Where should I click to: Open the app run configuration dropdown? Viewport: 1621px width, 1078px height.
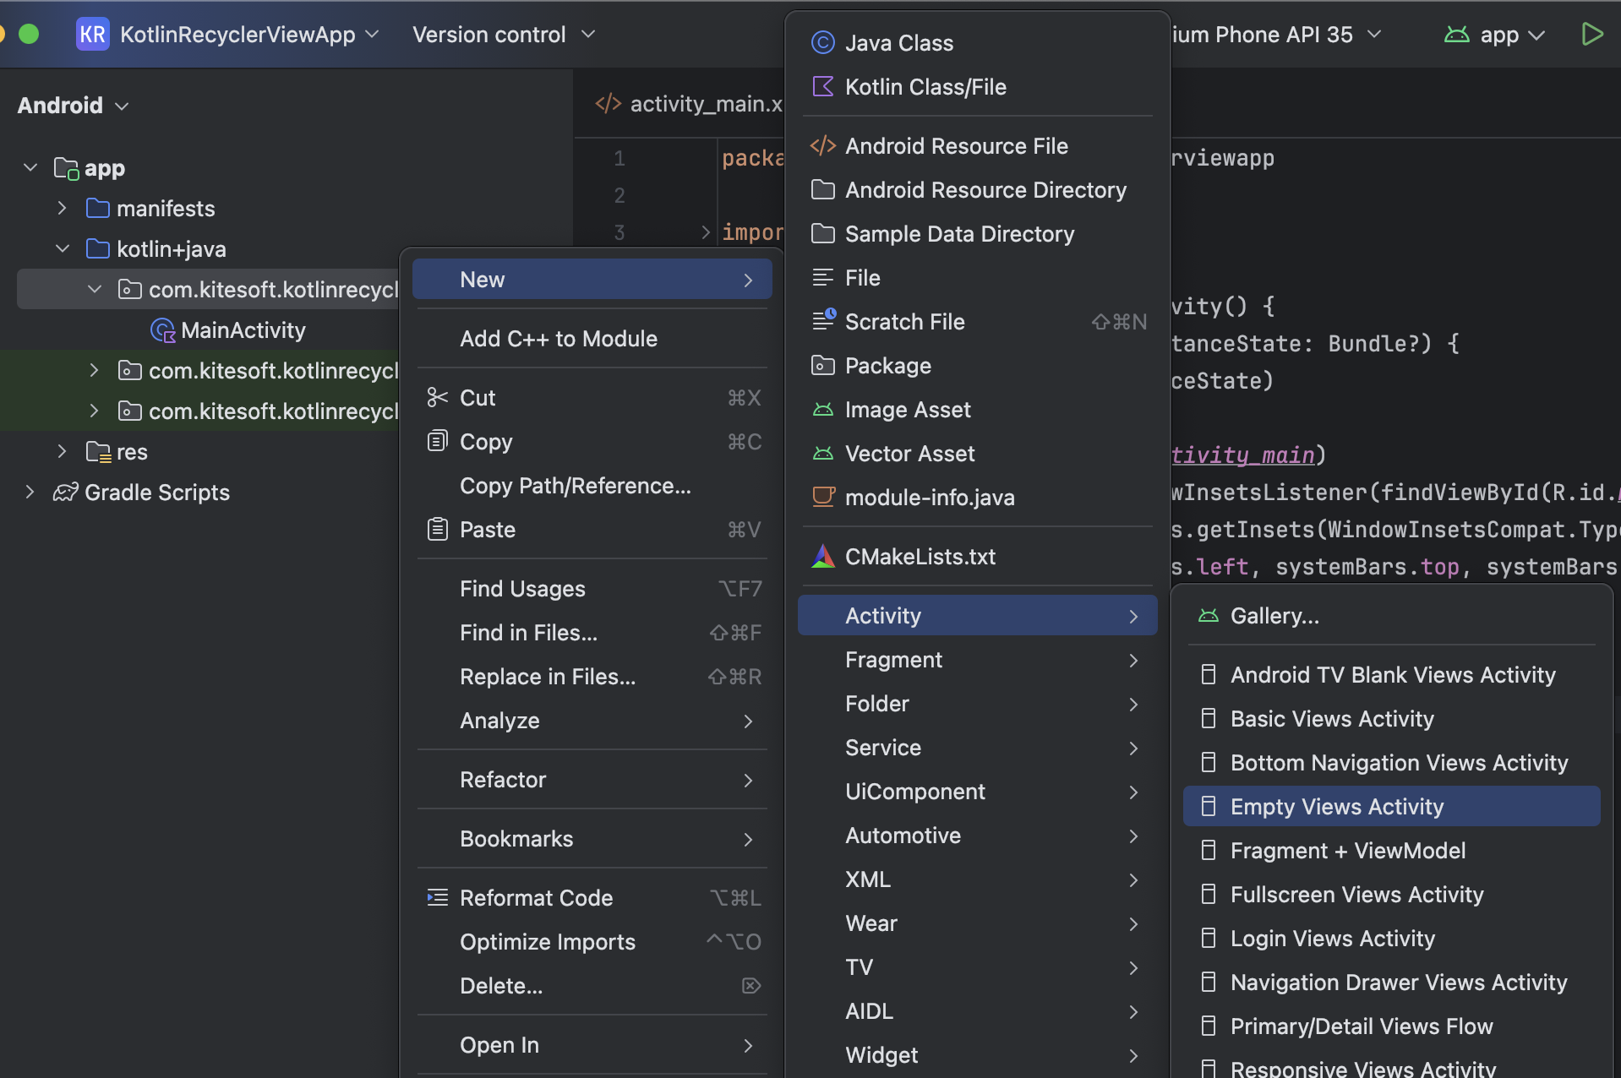point(1512,35)
